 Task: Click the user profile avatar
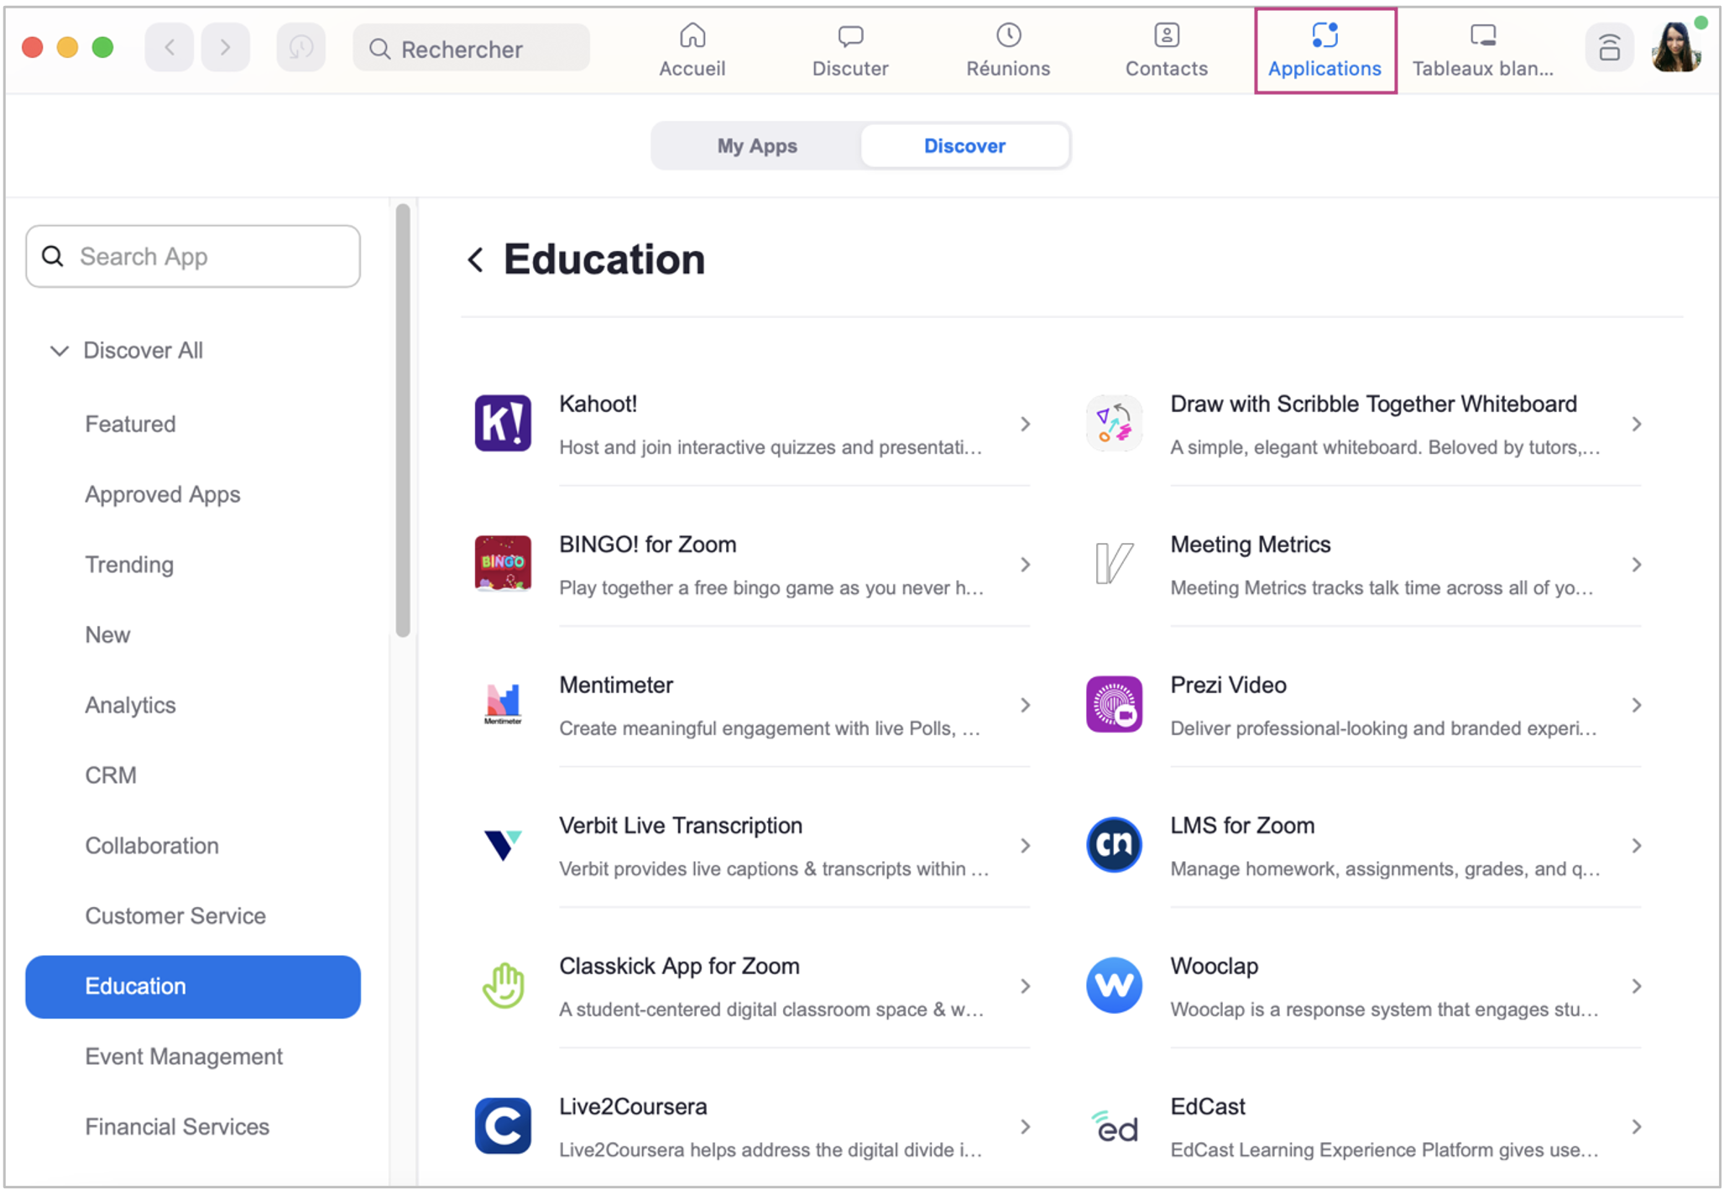tap(1675, 48)
